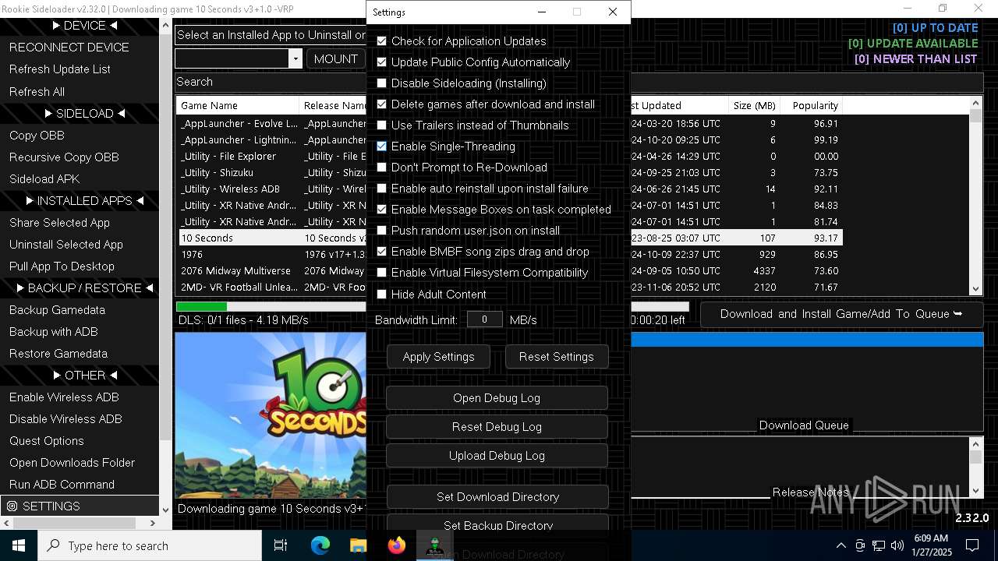Check Push random user.json on install
The height and width of the screenshot is (561, 998).
pos(382,230)
